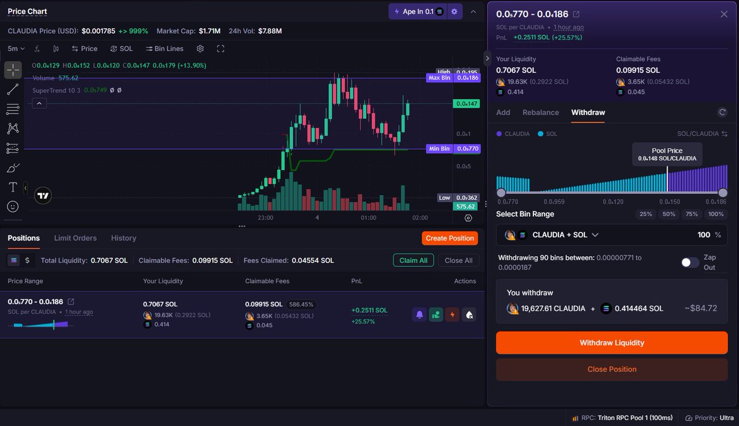Click the white droplet close-position icon
Screen dimensions: 739x426
point(469,315)
